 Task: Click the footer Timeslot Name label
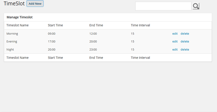(x=18, y=58)
